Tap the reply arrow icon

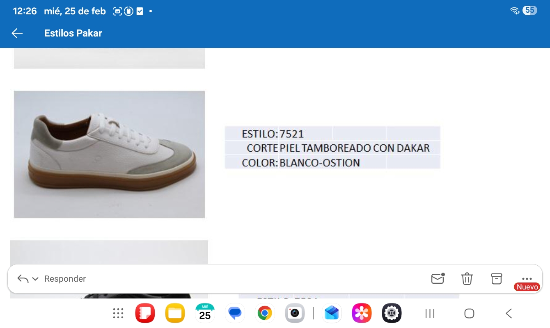23,279
